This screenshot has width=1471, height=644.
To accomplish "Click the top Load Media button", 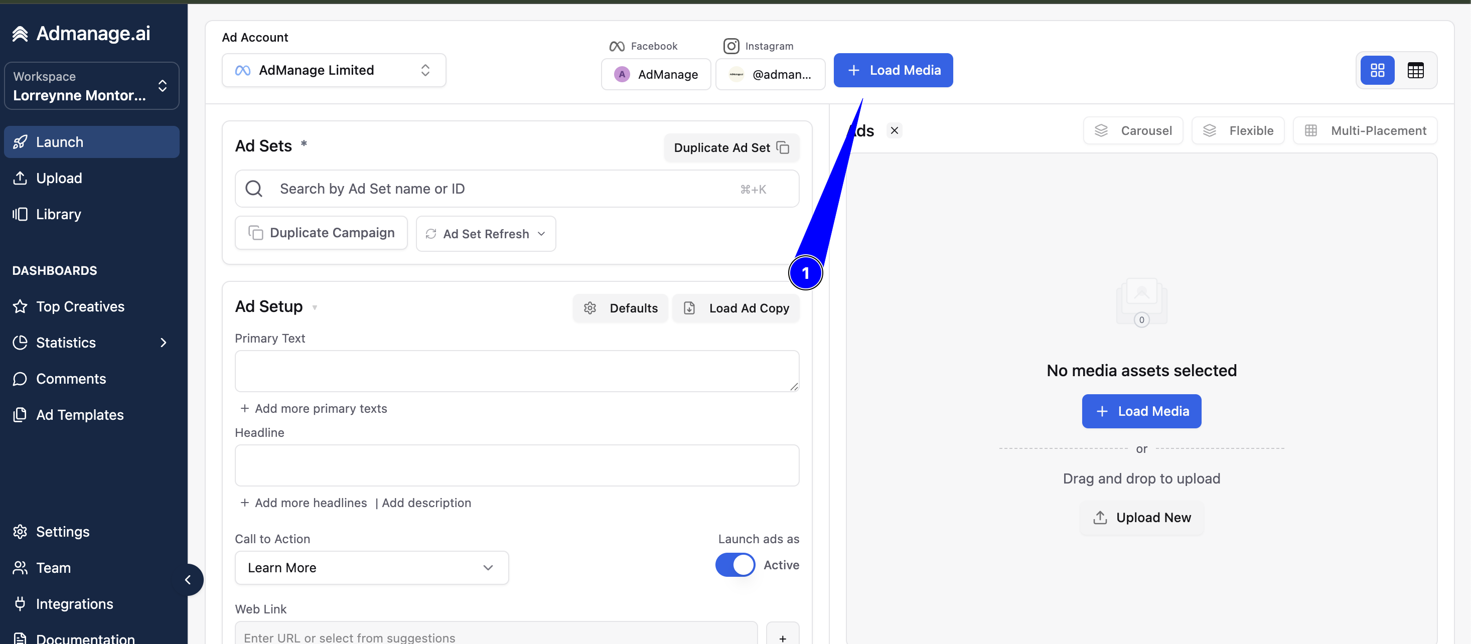I will point(893,70).
